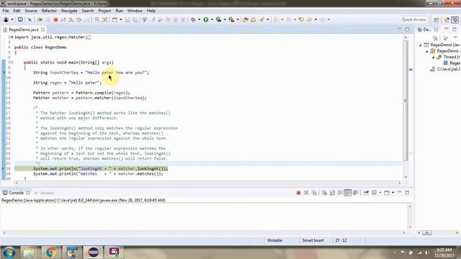Click Remove All Terminated Launches in Console

coord(314,193)
